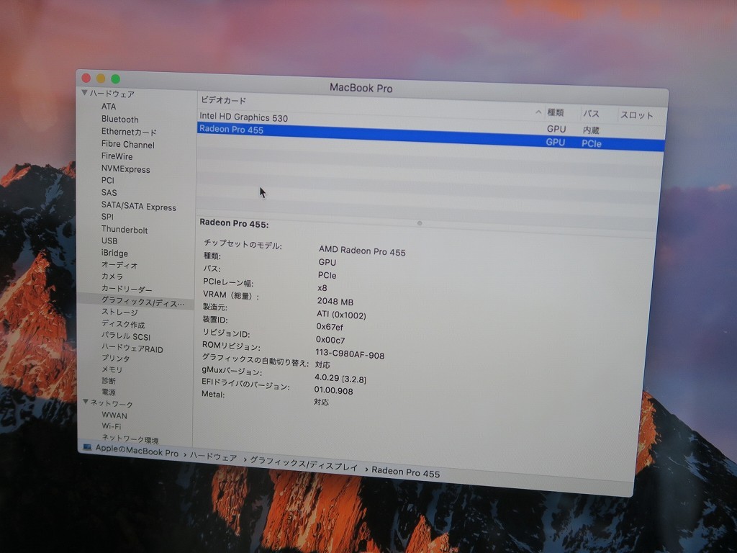This screenshot has height=553, width=737.
Task: Click the sort direction arrow in header
Action: point(538,112)
